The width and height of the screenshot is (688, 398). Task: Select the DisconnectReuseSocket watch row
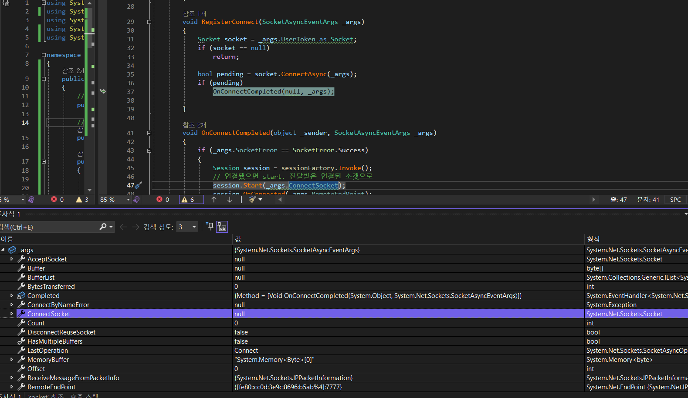[344, 332]
